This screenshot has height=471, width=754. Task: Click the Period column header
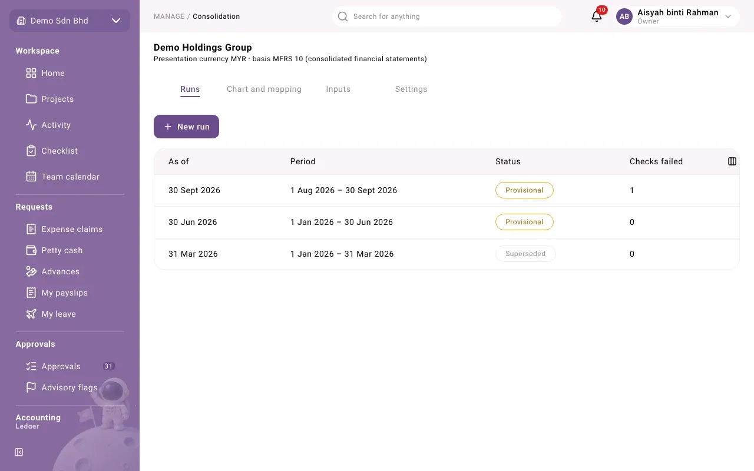[x=303, y=161]
